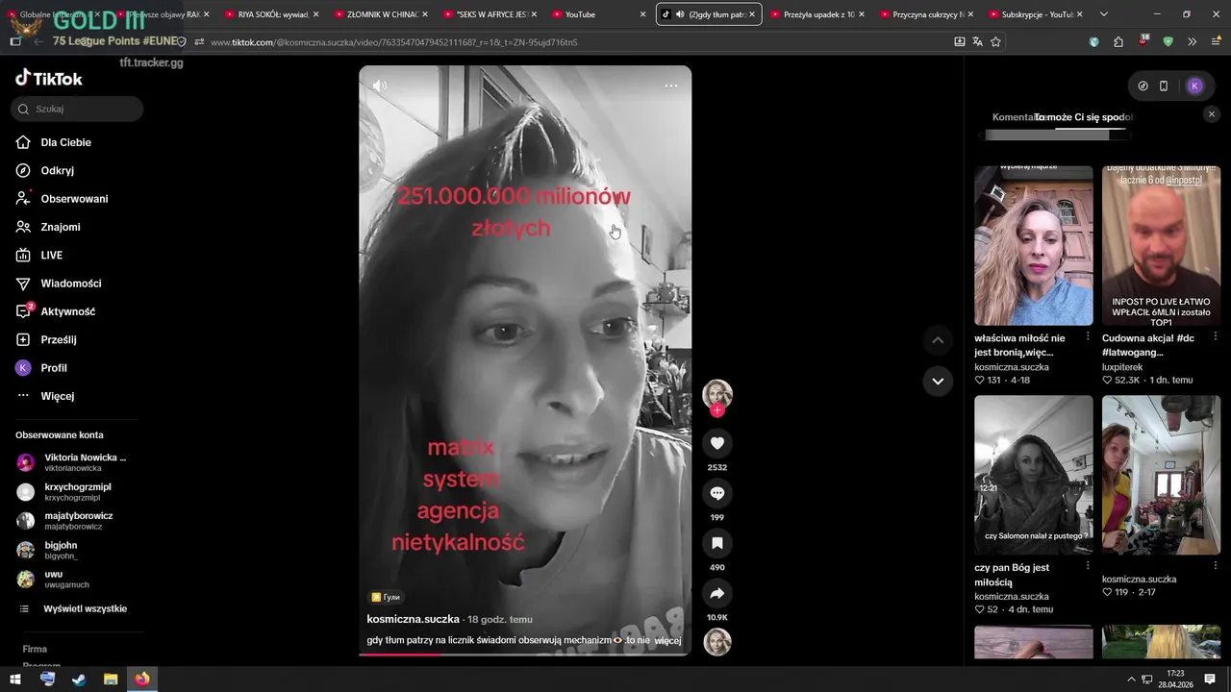Click the coins icon in top-right pill
The height and width of the screenshot is (692, 1231).
click(x=1143, y=86)
